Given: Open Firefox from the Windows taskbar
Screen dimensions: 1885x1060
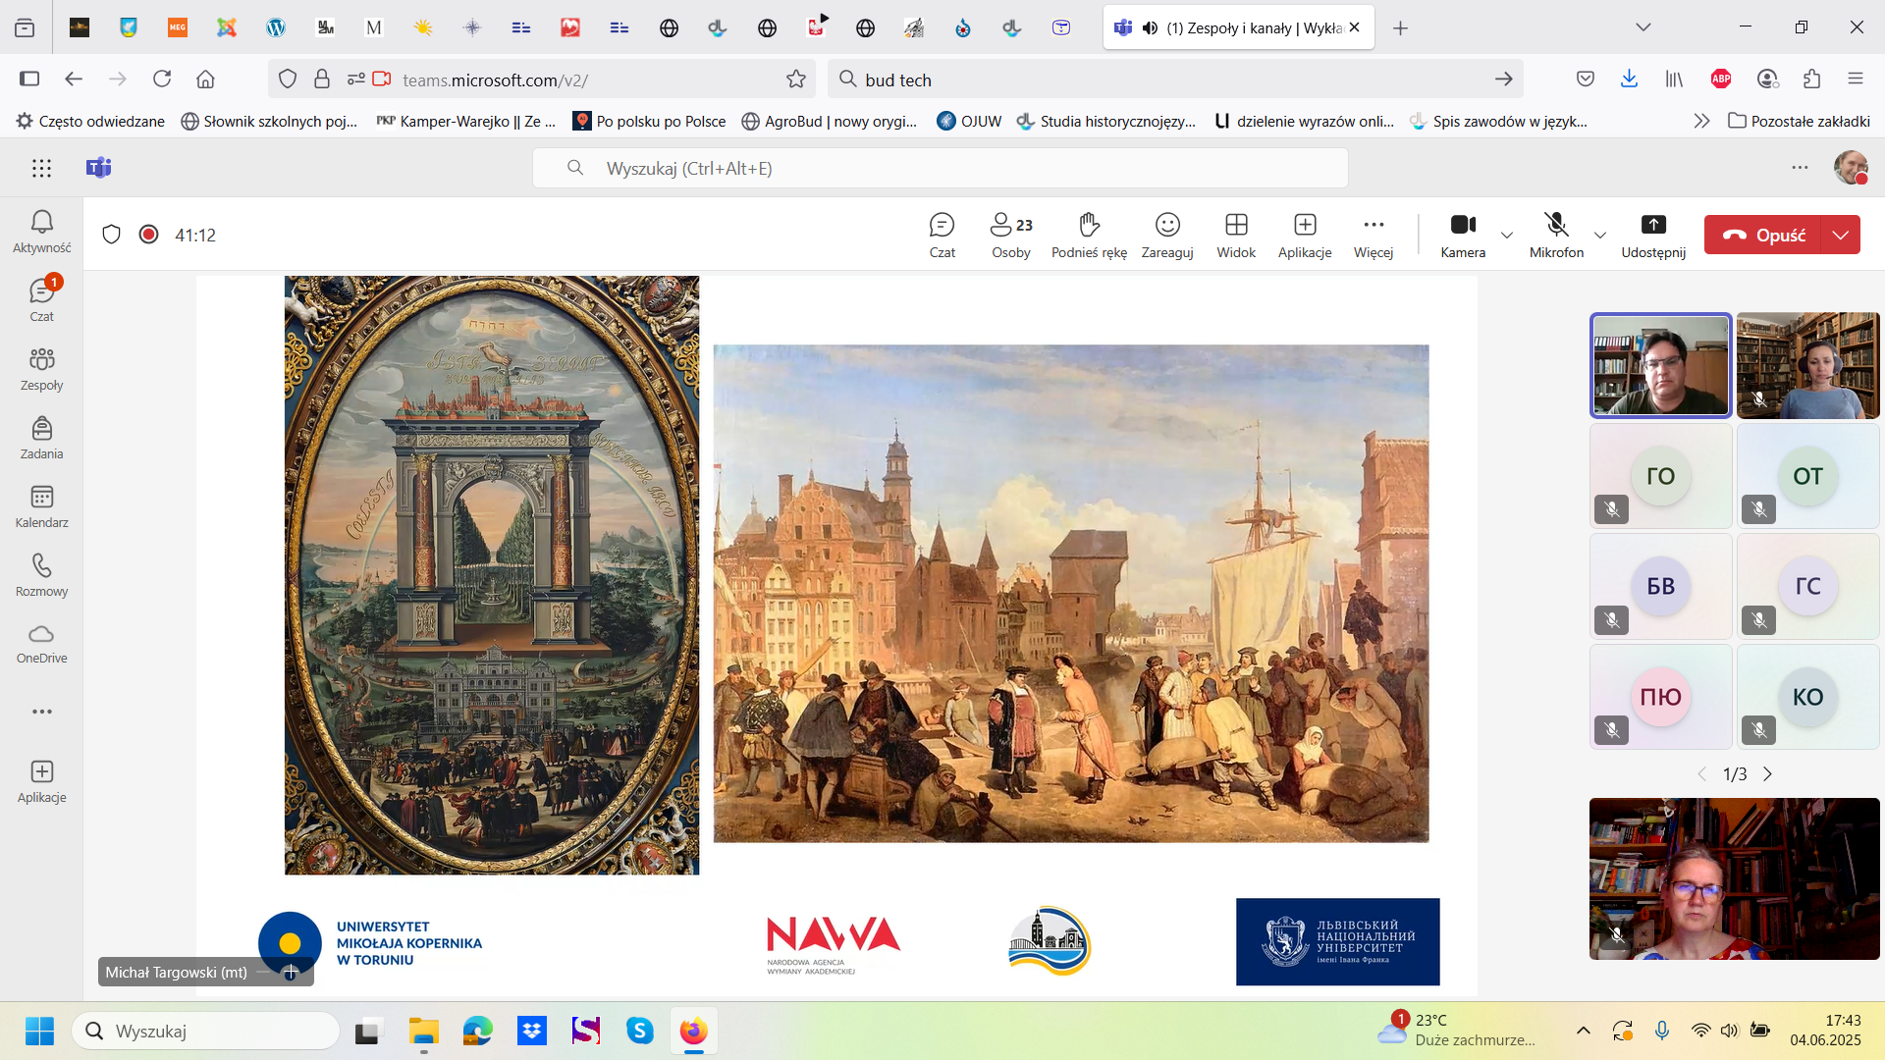Looking at the screenshot, I should pyautogui.click(x=693, y=1031).
